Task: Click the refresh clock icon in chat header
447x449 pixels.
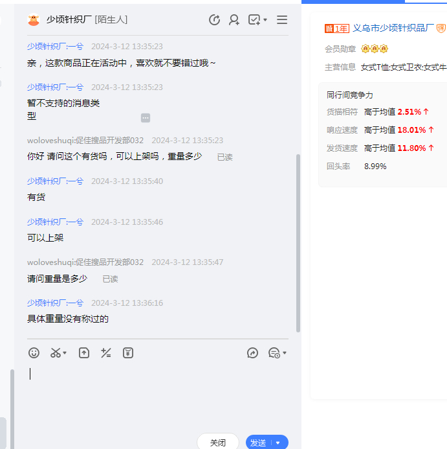Action: coord(215,20)
